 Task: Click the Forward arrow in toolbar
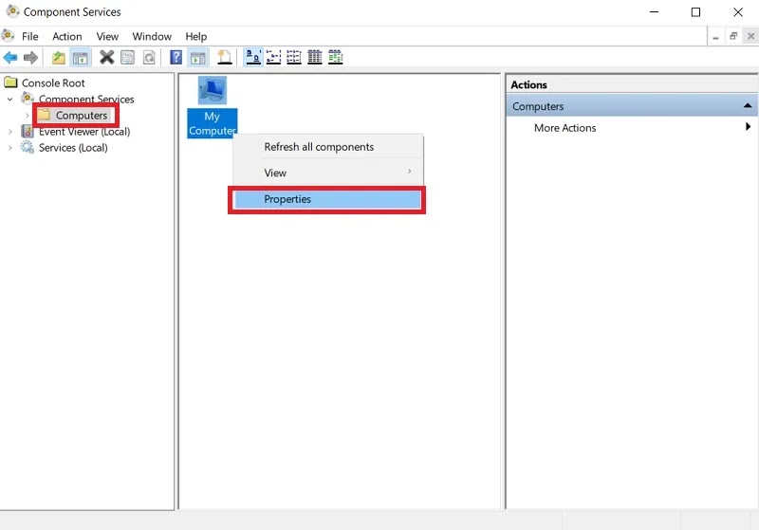click(x=30, y=58)
